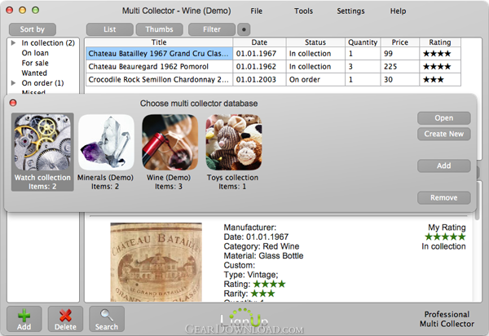The width and height of the screenshot is (489, 336).
Task: Click the On order status cell
Action: 315,80
